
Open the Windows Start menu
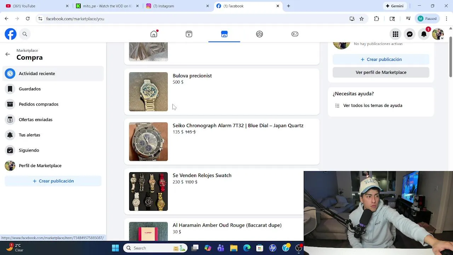(x=115, y=248)
